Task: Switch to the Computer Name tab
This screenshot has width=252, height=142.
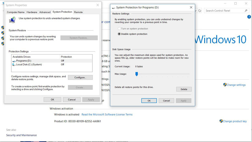Action: click(x=16, y=12)
